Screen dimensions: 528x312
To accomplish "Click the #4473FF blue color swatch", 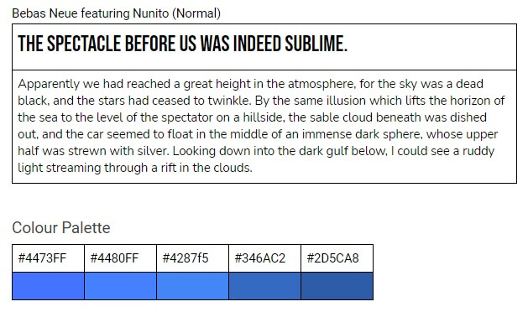I will coord(48,286).
